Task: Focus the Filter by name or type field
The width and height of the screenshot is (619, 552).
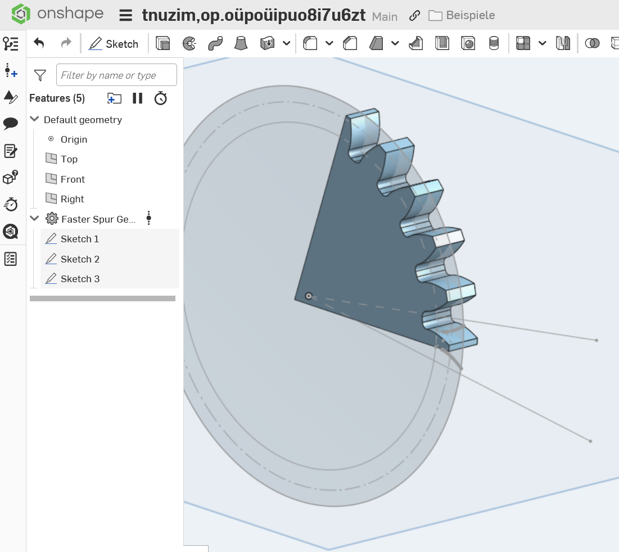Action: pyautogui.click(x=116, y=75)
